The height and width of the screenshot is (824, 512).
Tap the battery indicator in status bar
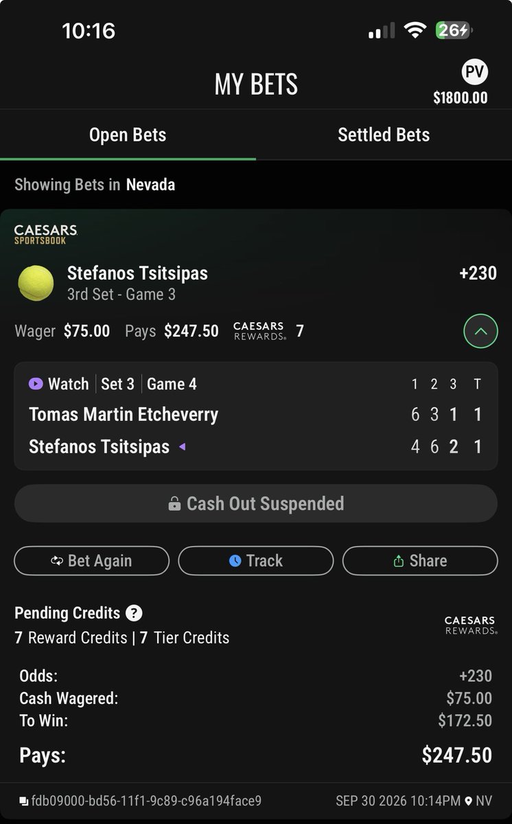click(454, 30)
